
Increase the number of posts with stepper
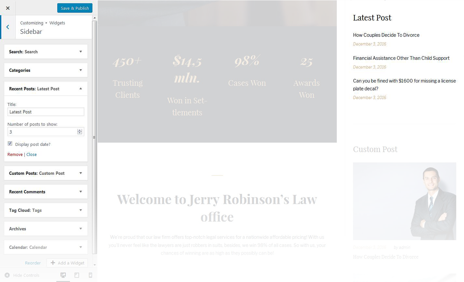79,130
